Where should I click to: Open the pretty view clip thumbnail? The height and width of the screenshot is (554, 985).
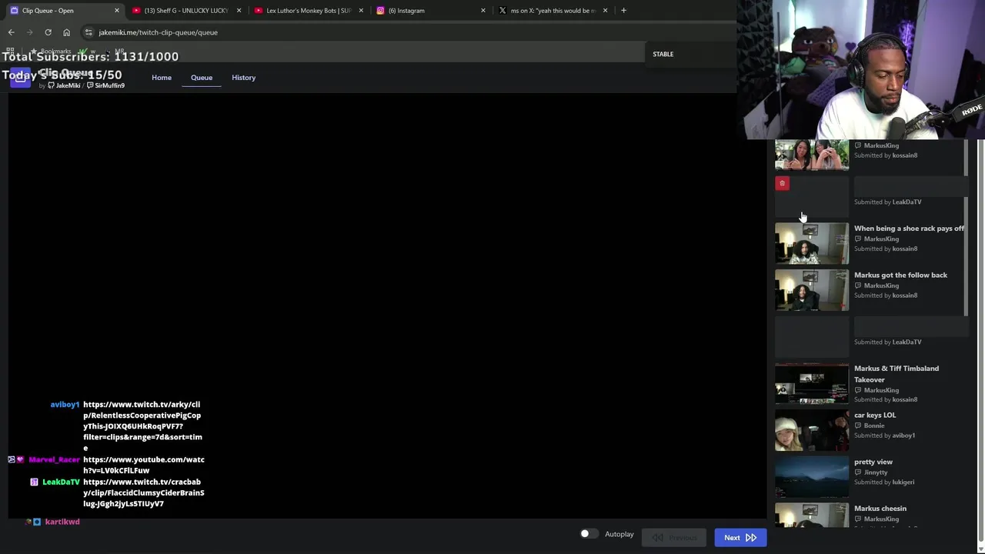(x=812, y=477)
